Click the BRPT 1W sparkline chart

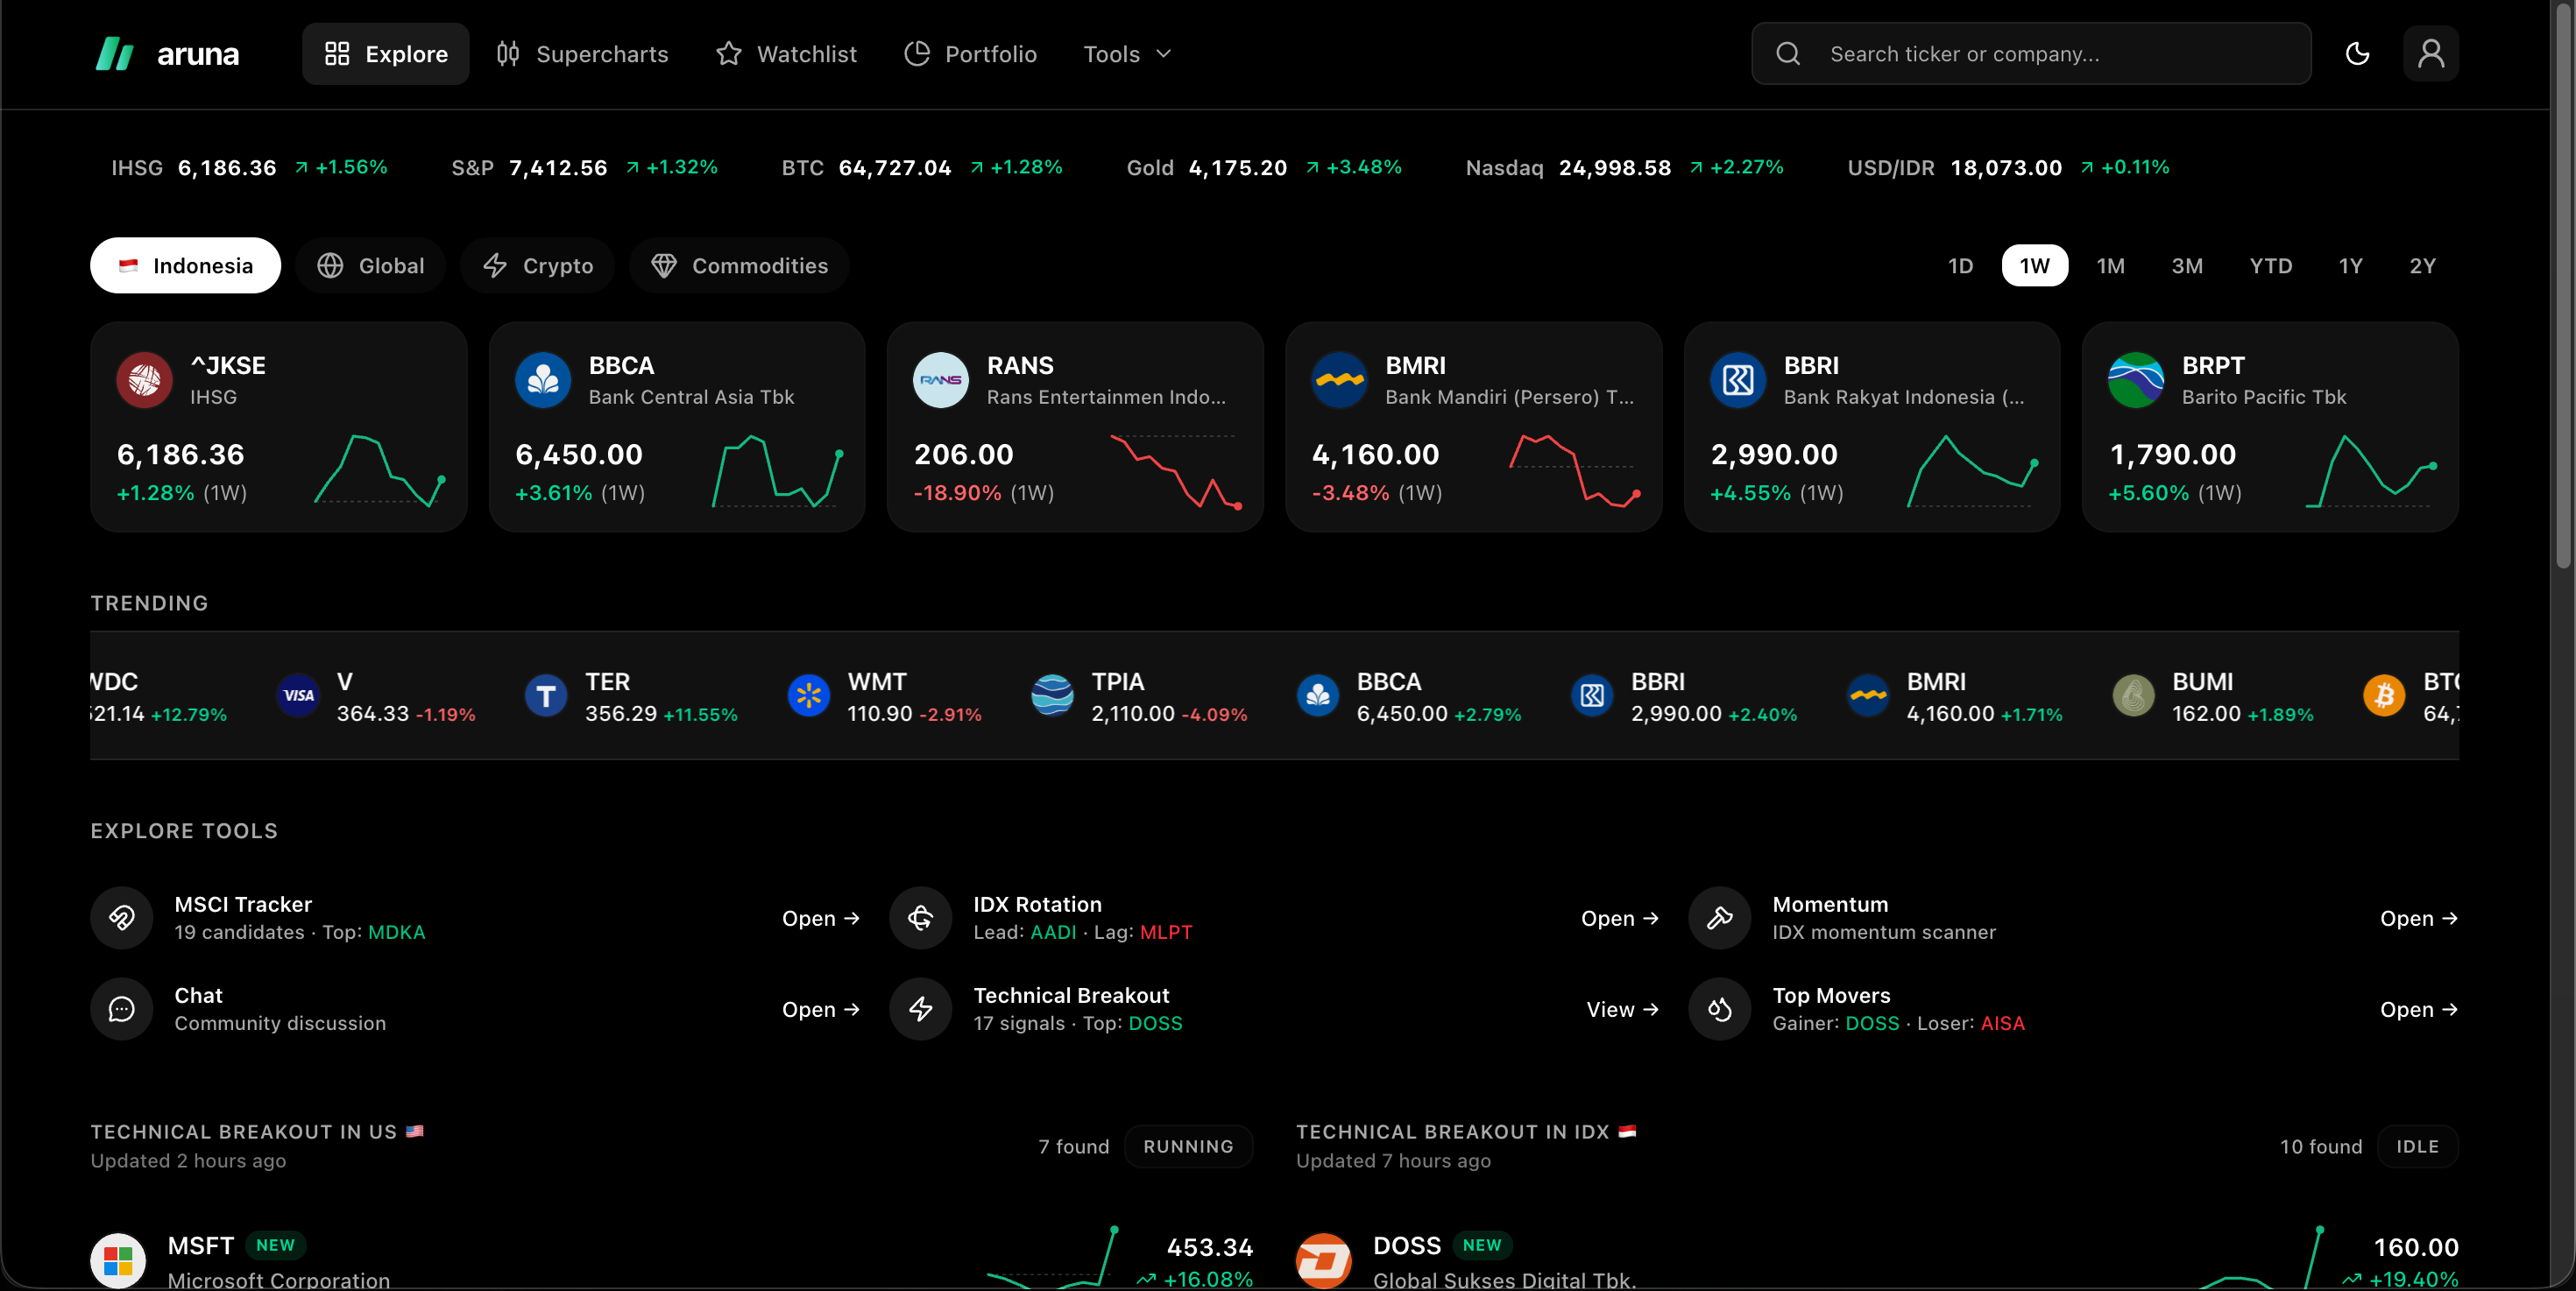tap(2371, 471)
